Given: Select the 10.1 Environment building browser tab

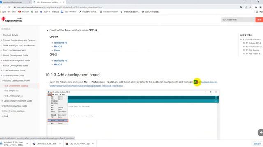Looking at the screenshot, I should [x=49, y=2].
